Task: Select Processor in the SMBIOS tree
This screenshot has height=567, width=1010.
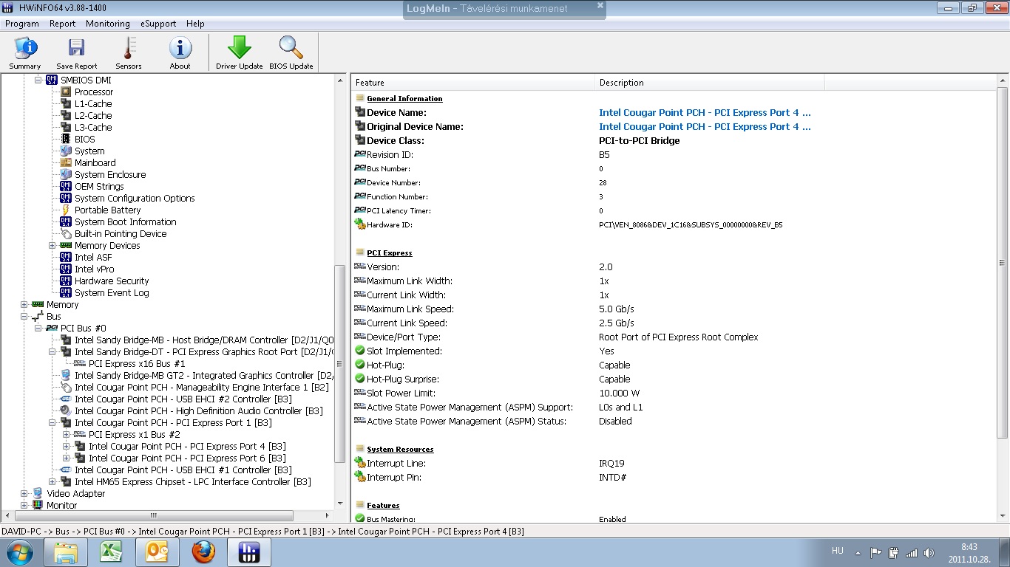Action: tap(94, 92)
